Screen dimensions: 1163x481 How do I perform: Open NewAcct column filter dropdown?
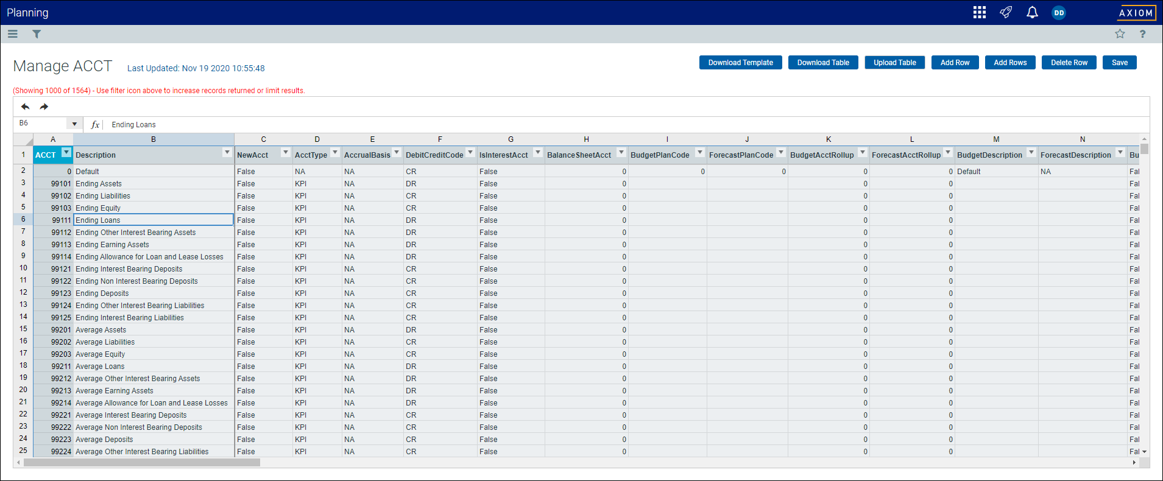(x=285, y=152)
